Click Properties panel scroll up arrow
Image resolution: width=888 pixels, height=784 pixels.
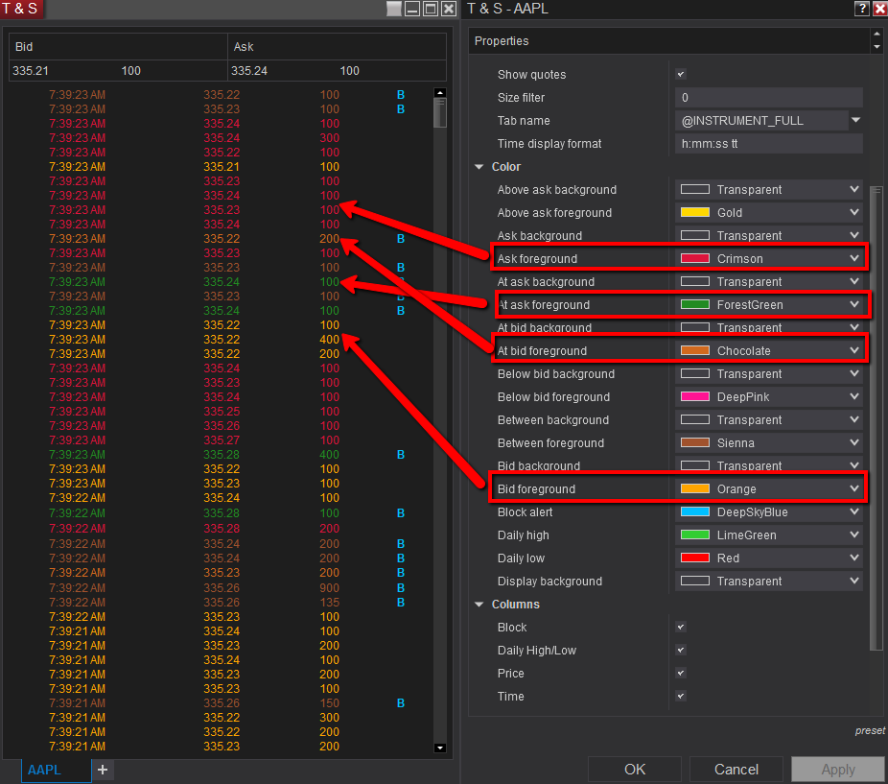(x=876, y=34)
